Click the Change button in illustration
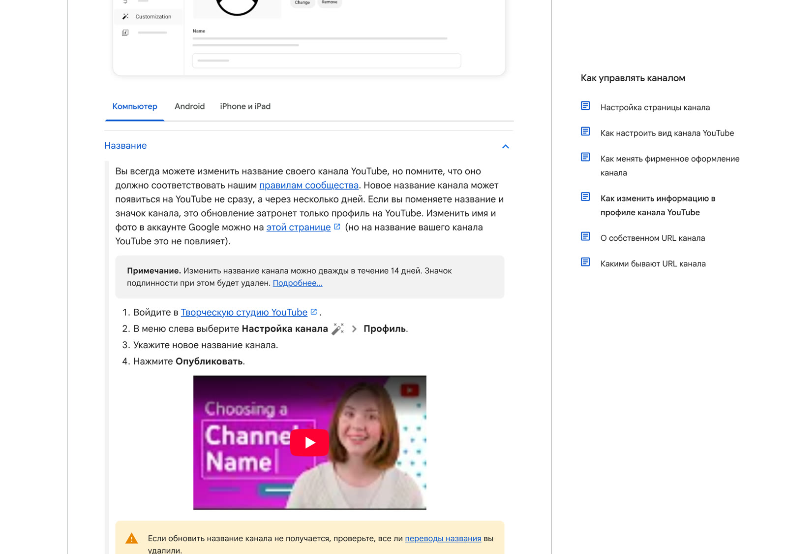Image resolution: width=787 pixels, height=554 pixels. click(x=302, y=3)
